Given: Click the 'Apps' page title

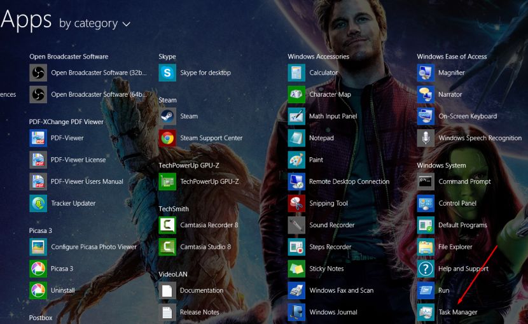Looking at the screenshot, I should tap(26, 20).
